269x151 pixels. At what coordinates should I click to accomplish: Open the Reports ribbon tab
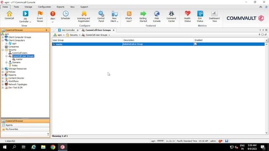click(61, 7)
